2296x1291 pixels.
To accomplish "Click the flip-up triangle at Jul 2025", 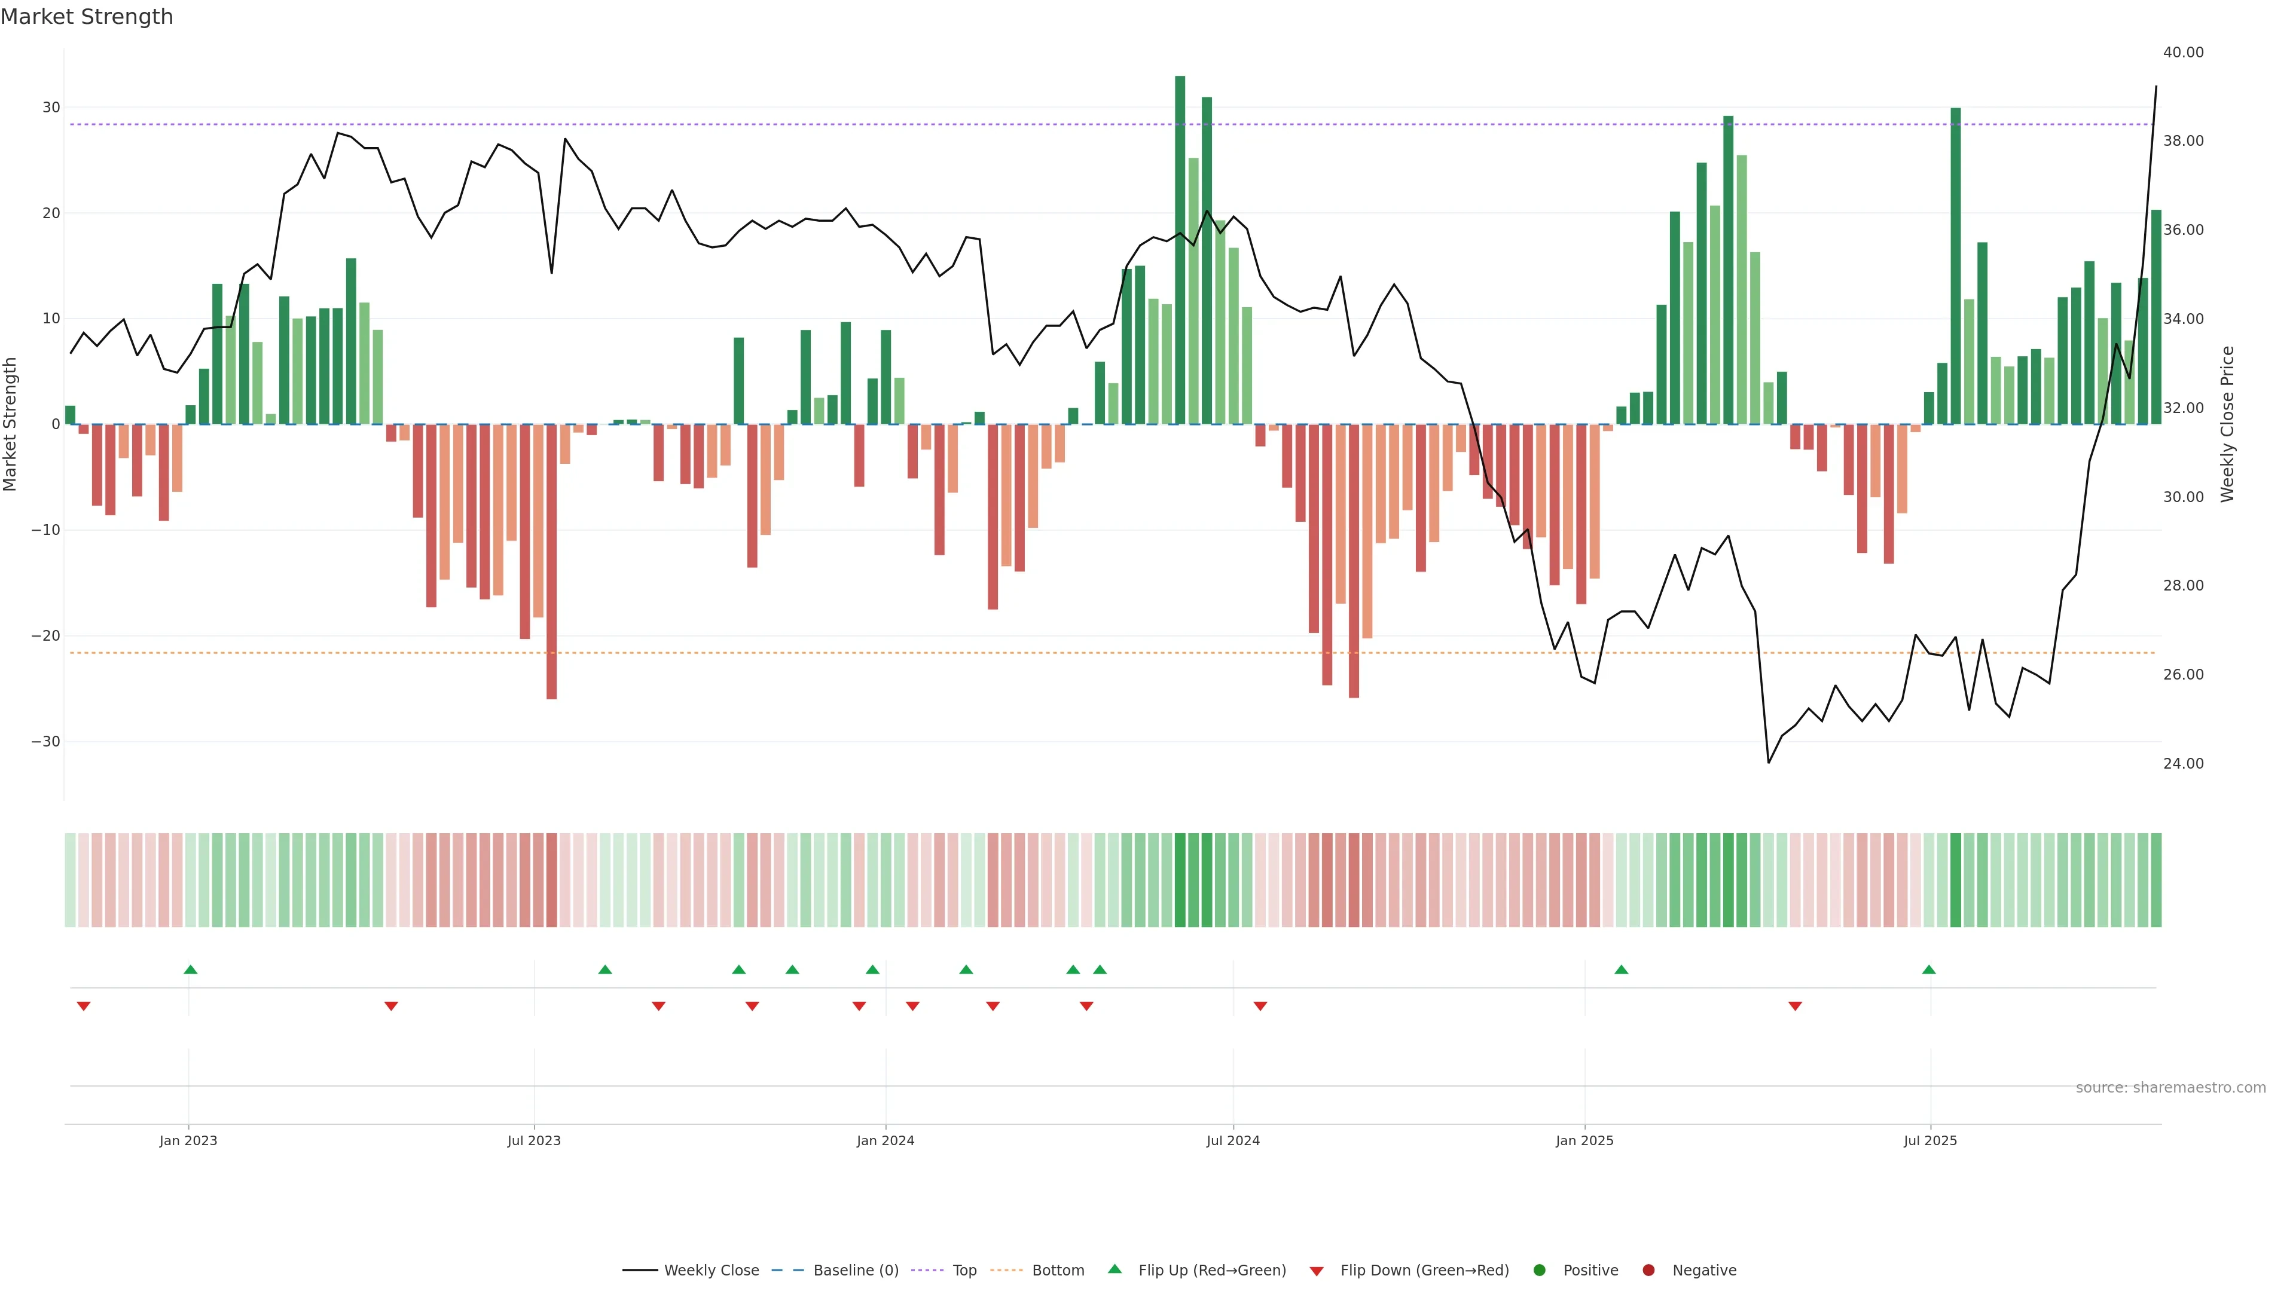I will (1929, 969).
